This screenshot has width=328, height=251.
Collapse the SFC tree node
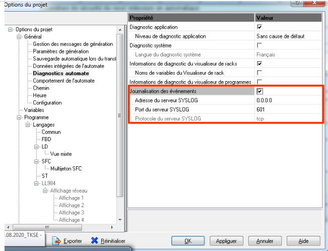tap(36, 161)
